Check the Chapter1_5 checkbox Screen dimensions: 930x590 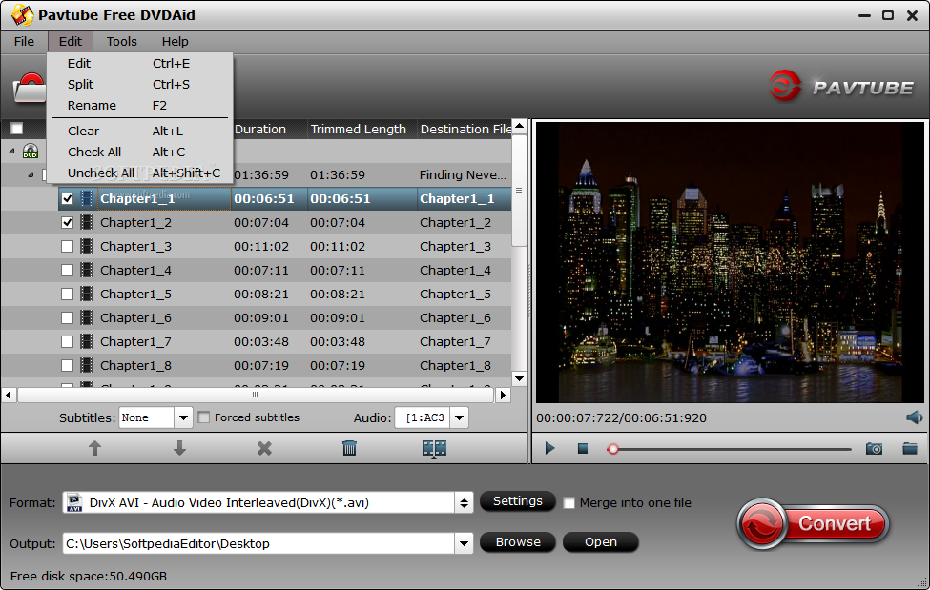tap(68, 294)
